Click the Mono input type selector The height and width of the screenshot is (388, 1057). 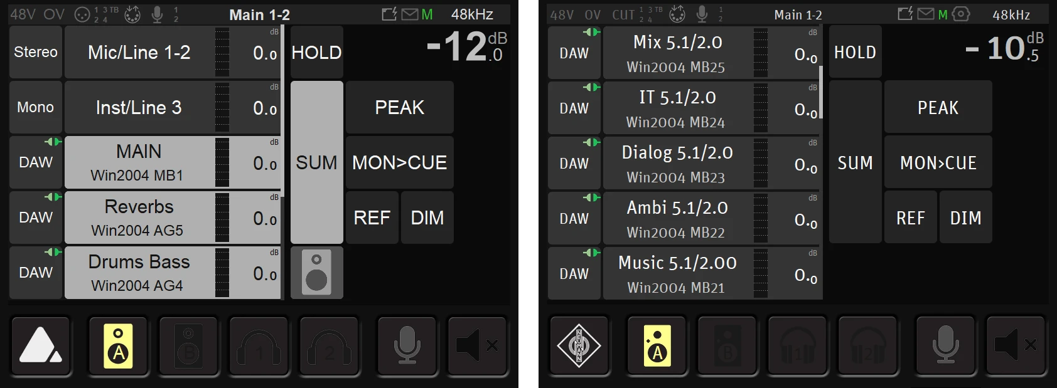point(36,107)
